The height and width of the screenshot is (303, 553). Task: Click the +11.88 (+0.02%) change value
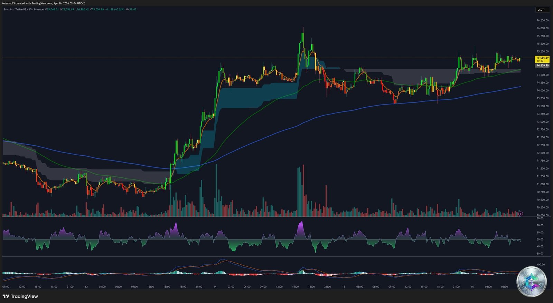point(115,9)
